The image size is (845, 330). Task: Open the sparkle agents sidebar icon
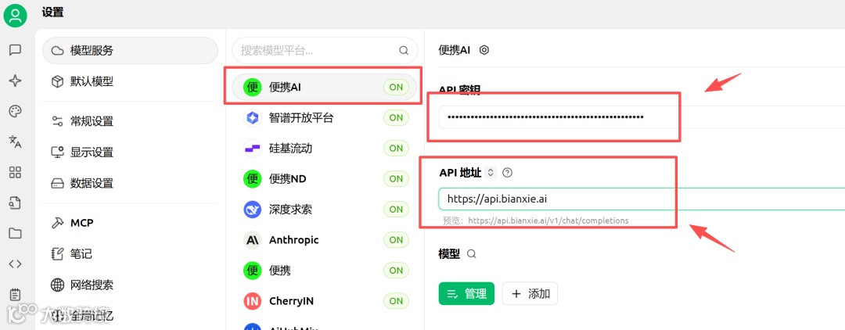(15, 81)
